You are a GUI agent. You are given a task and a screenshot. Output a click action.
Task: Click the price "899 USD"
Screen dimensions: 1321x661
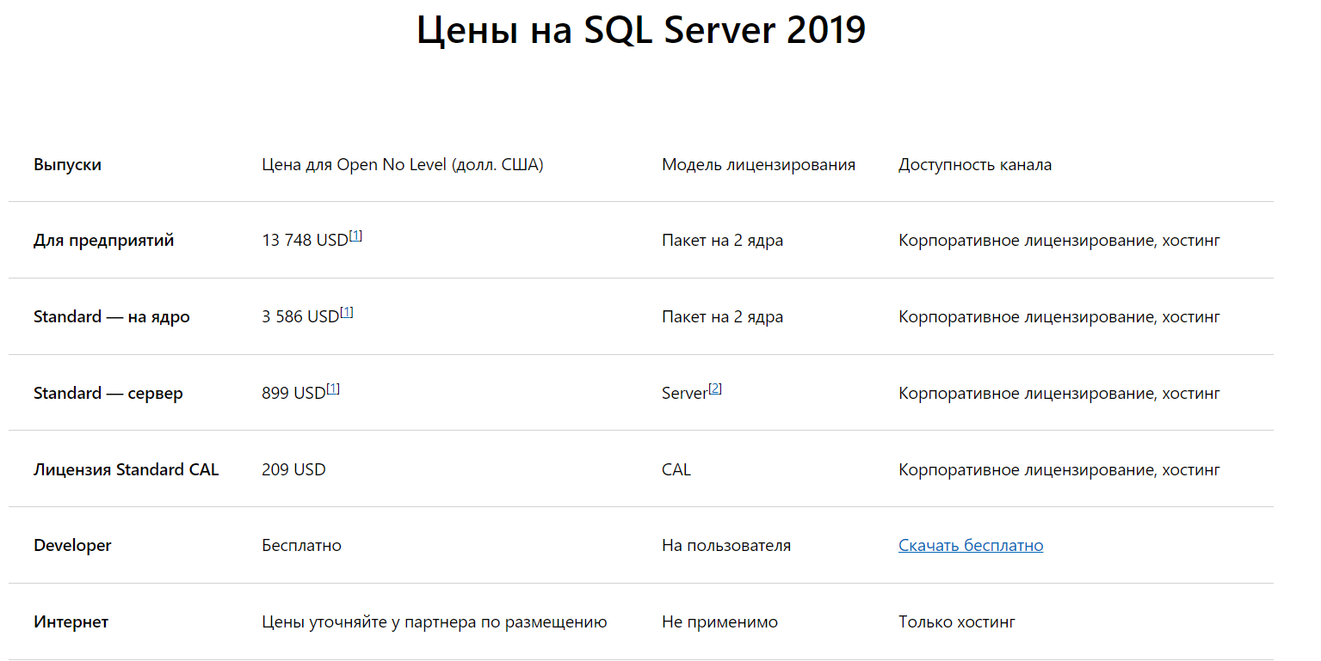[293, 394]
